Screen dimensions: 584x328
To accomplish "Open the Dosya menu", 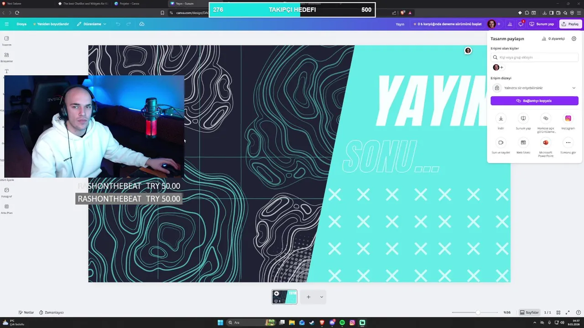I will click(x=21, y=24).
